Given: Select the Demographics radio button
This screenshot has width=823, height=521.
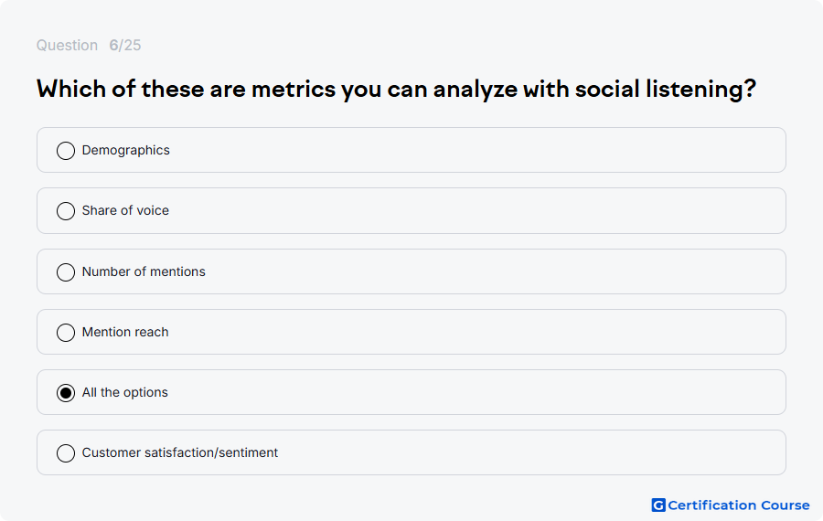Looking at the screenshot, I should pos(66,151).
